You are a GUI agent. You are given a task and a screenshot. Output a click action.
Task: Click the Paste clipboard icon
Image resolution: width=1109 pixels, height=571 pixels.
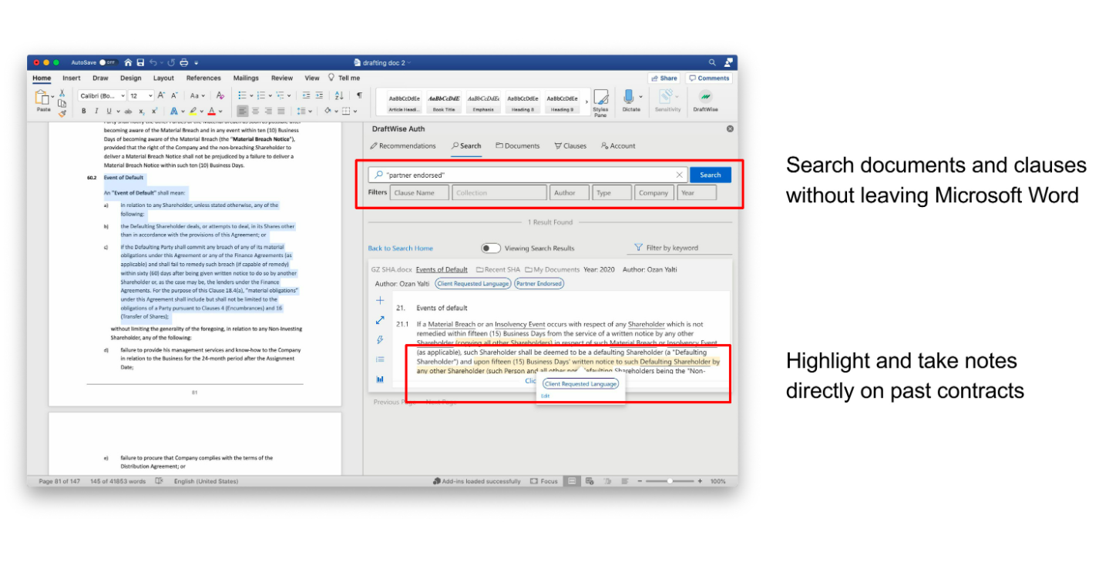[x=41, y=97]
